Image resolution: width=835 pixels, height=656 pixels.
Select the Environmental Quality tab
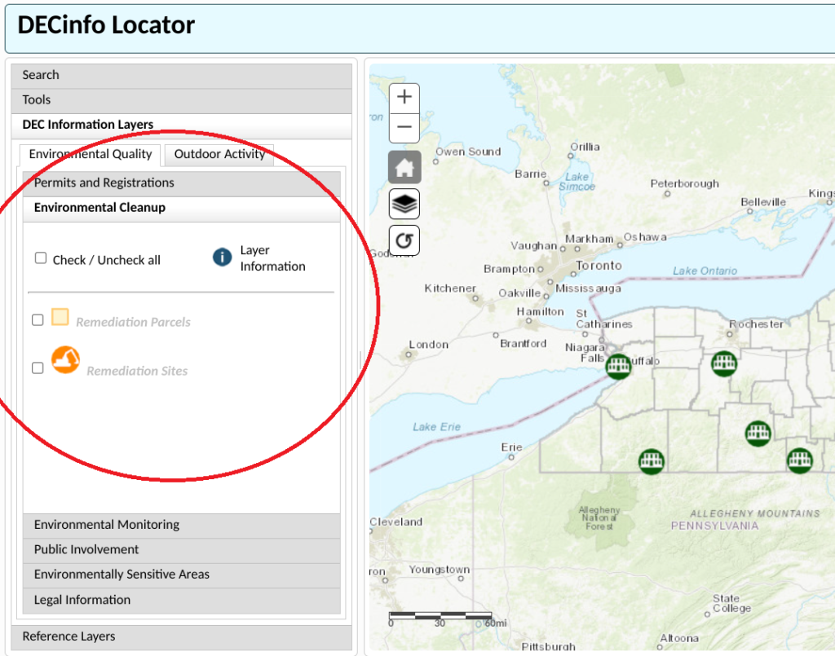pyautogui.click(x=90, y=154)
